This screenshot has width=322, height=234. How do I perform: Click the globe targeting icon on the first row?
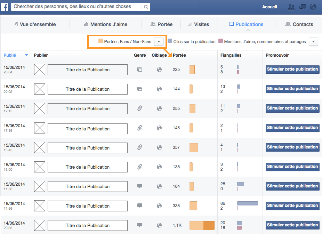tap(159, 70)
